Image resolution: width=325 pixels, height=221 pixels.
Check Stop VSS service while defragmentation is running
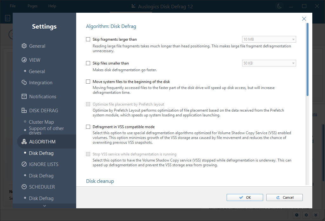point(88,154)
